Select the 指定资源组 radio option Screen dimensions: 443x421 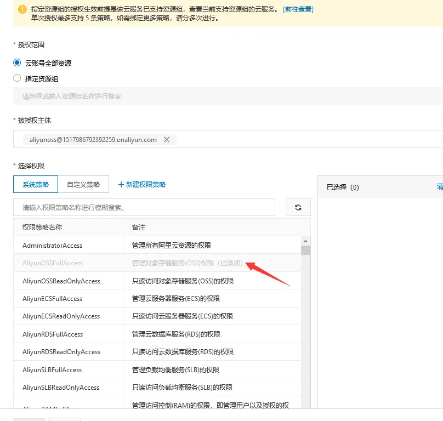point(17,78)
